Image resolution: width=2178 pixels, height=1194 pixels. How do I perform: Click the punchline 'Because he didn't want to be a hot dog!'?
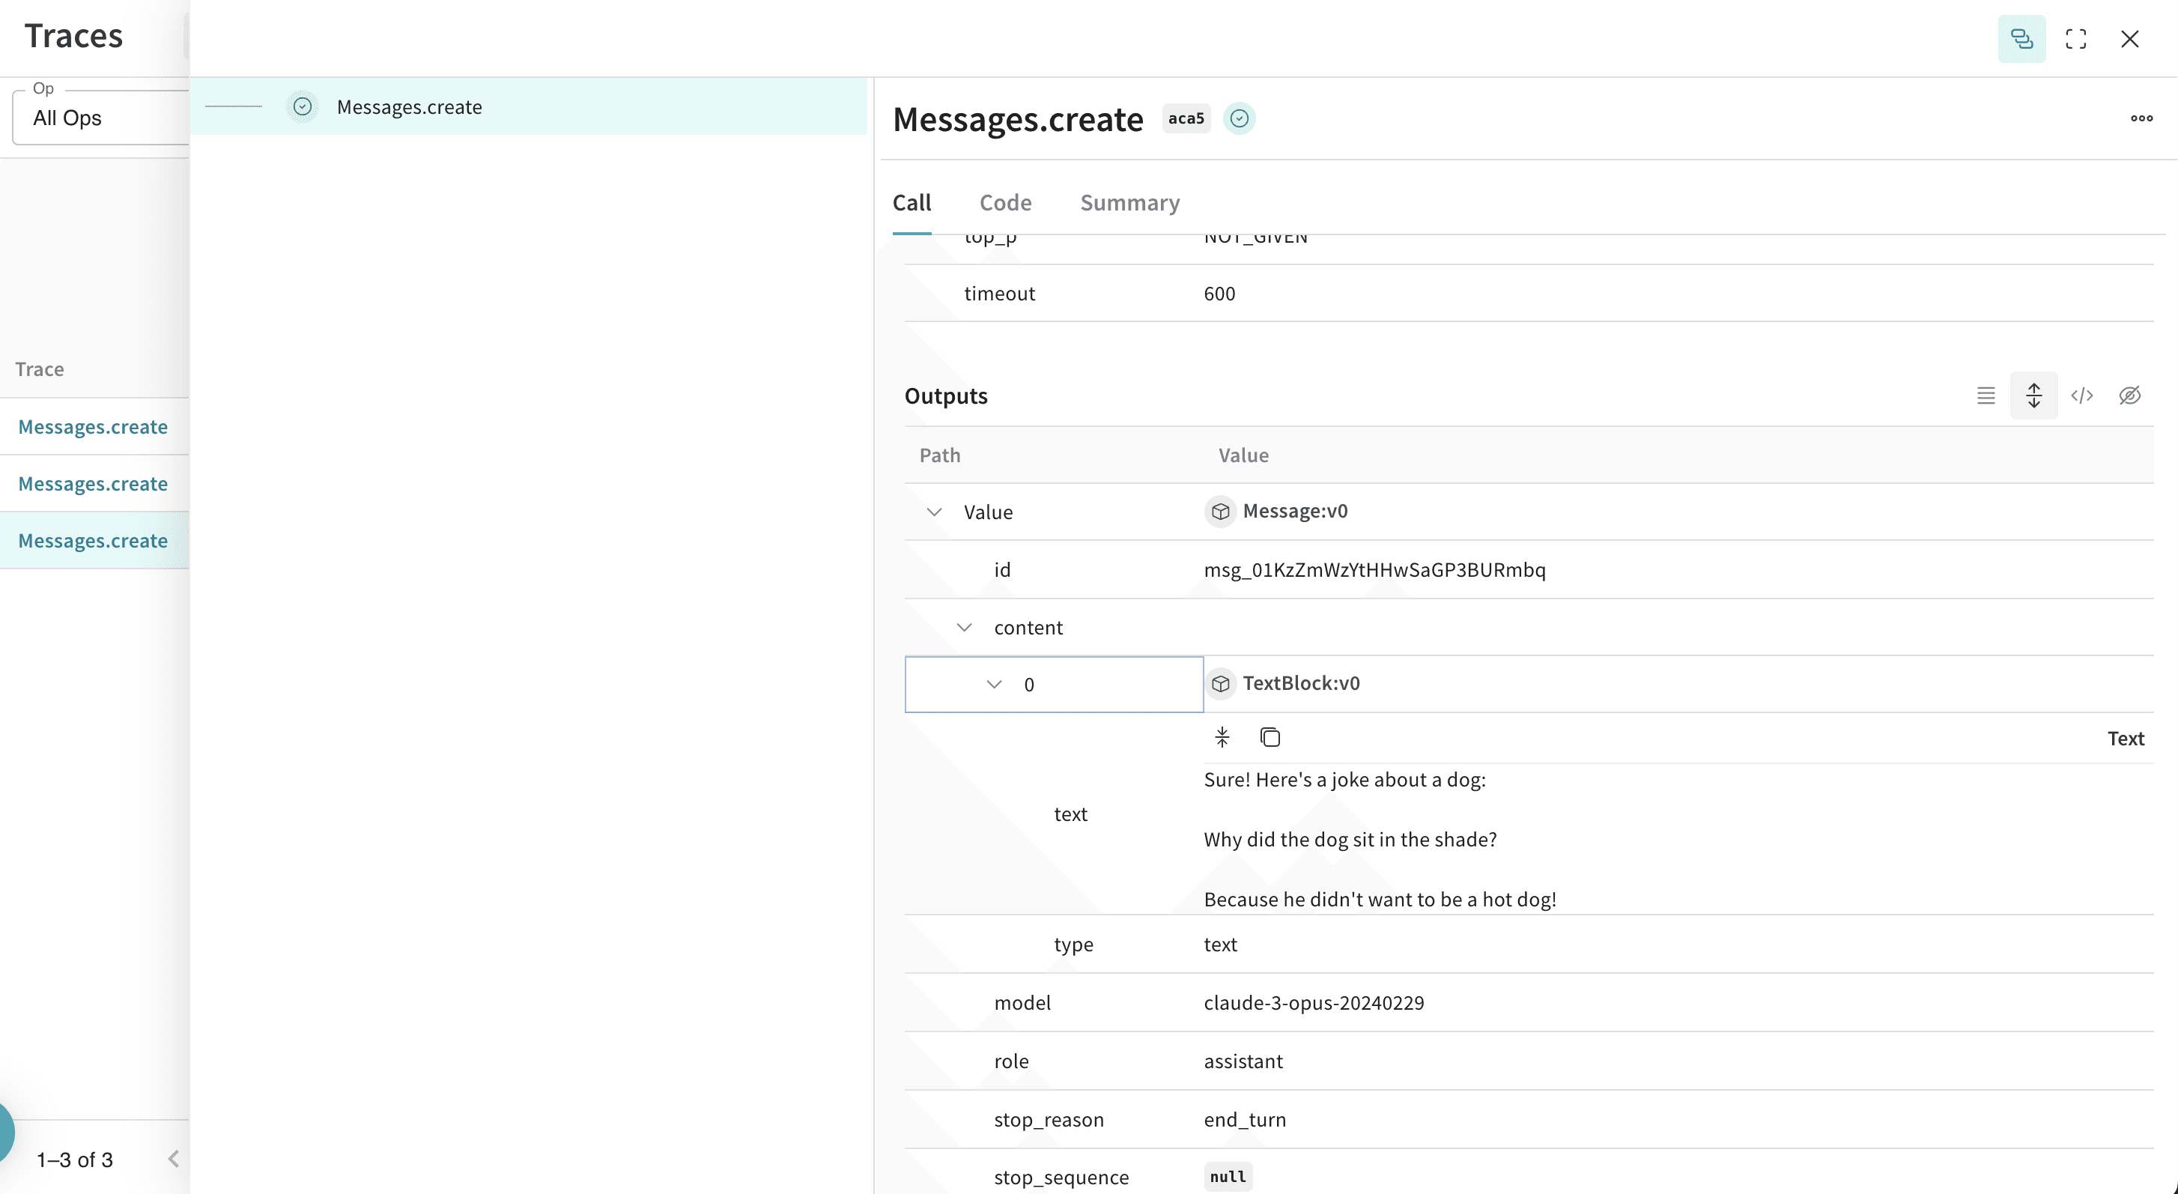point(1380,900)
